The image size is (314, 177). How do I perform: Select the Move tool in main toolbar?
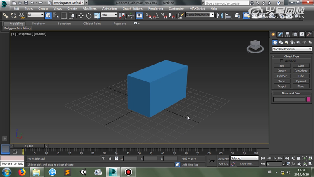click(x=81, y=16)
